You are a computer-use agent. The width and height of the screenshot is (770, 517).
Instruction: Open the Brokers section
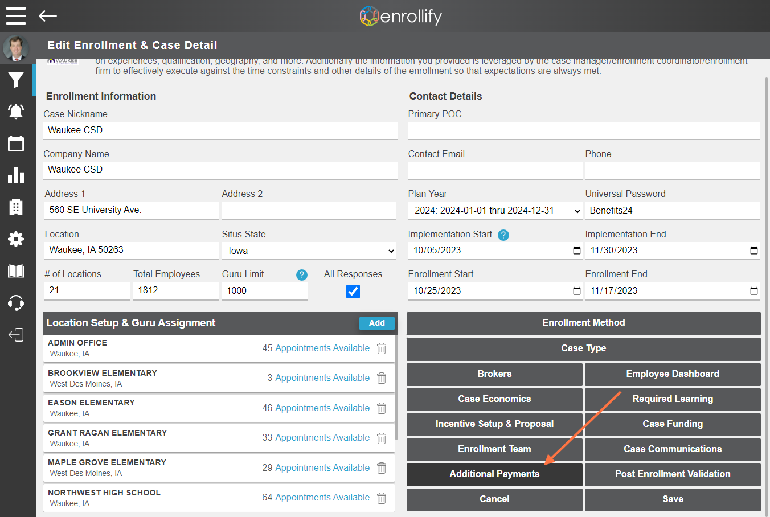click(494, 374)
